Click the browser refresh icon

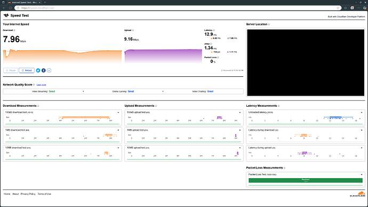(10, 8)
